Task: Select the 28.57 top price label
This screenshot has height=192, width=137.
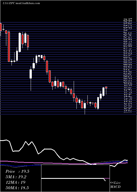Action: [127, 20]
